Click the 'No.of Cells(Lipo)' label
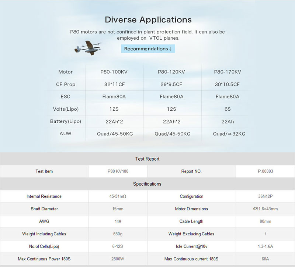The height and width of the screenshot is (267, 295). (44, 246)
